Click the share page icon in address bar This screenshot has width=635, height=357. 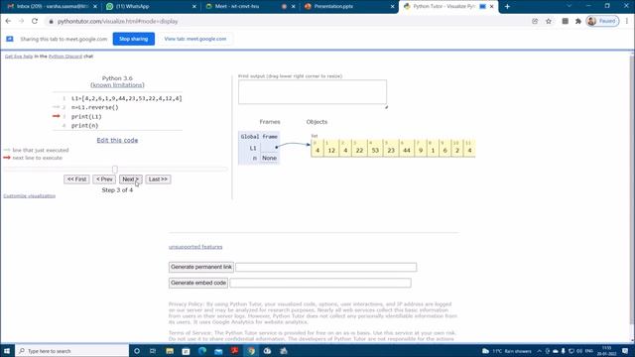(x=535, y=21)
